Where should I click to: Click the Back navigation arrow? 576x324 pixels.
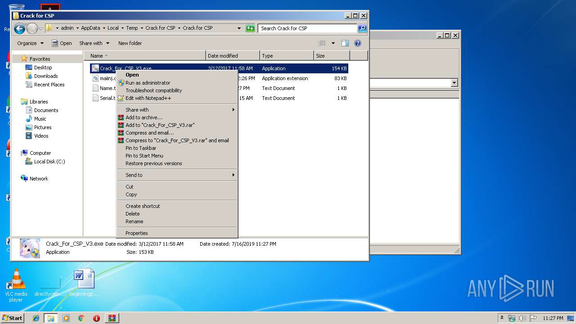(x=19, y=29)
